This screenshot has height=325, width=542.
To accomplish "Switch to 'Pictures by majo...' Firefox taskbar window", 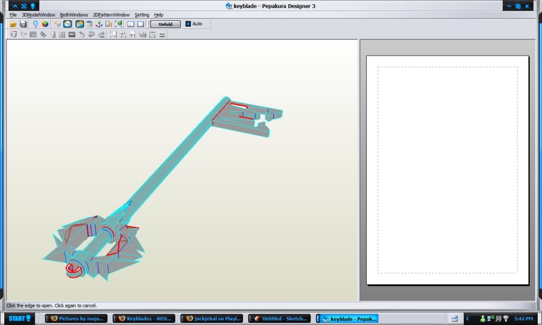I will click(x=76, y=319).
